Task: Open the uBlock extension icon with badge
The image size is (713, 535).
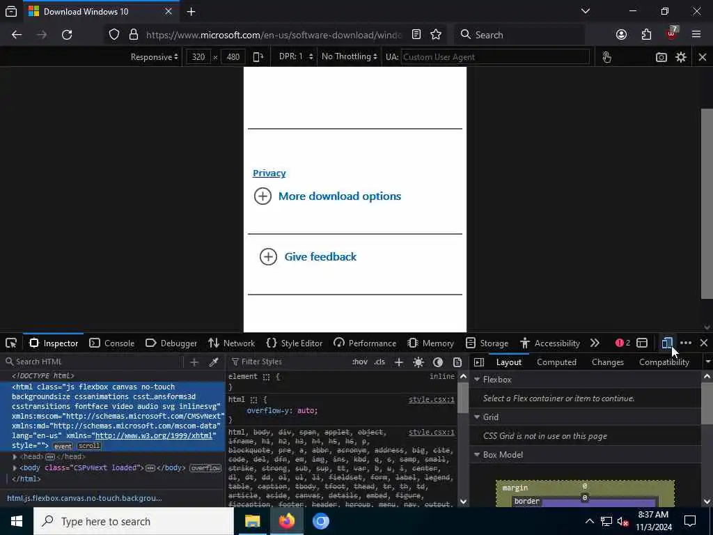Action: pyautogui.click(x=672, y=33)
